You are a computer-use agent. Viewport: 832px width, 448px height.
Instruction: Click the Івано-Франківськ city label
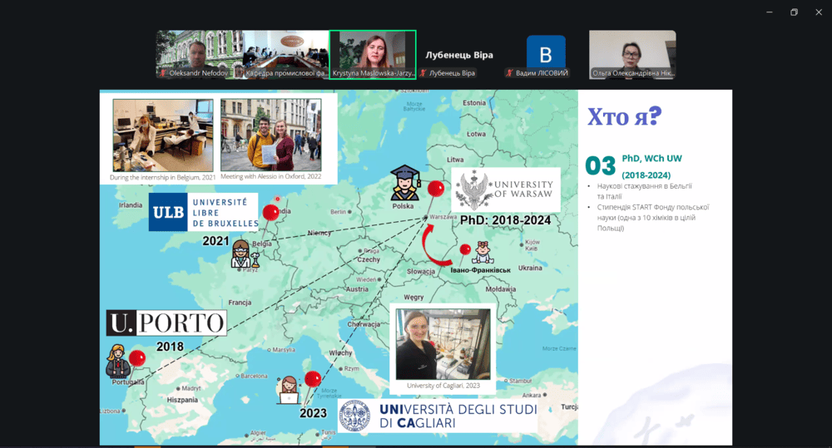[x=481, y=270]
